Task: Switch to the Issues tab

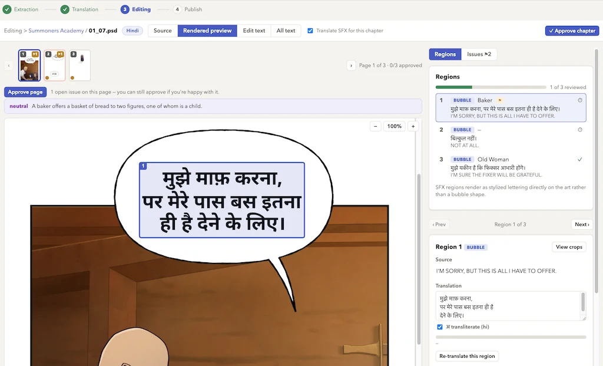Action: (479, 54)
